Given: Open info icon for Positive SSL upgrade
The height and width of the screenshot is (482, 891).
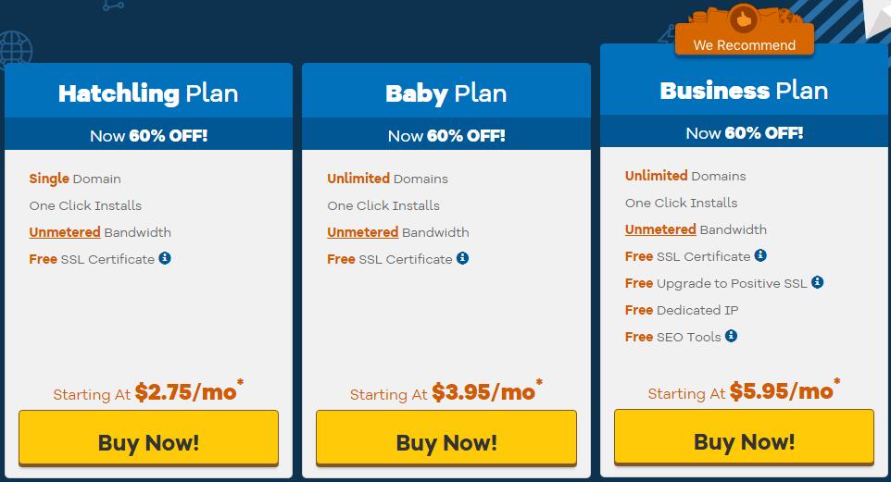Looking at the screenshot, I should 817,282.
